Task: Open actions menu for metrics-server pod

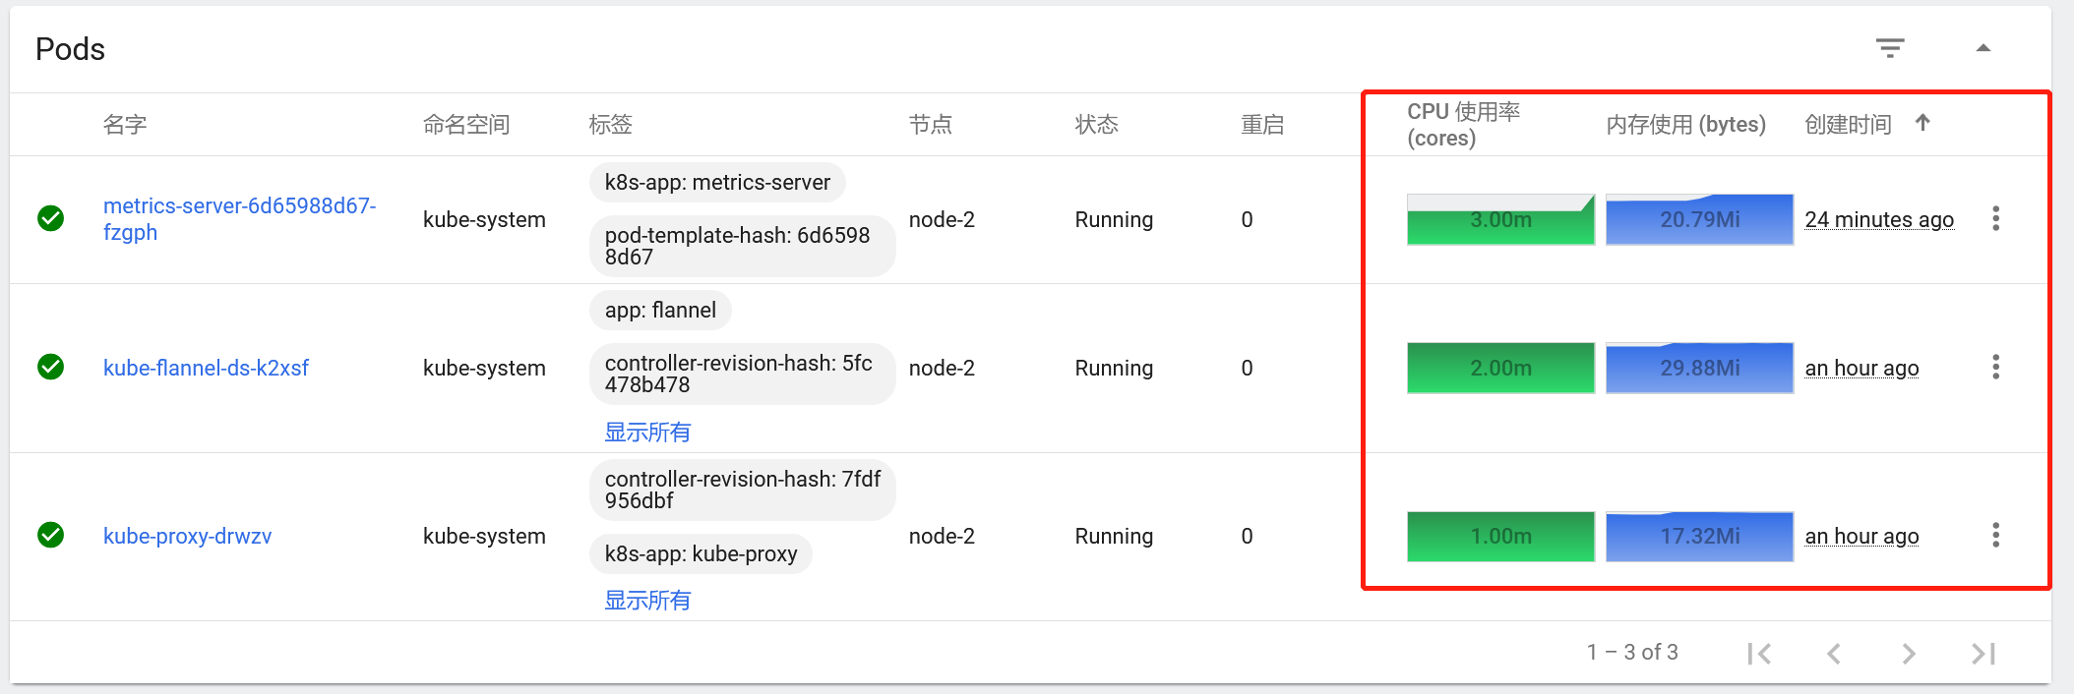Action: [x=1995, y=218]
